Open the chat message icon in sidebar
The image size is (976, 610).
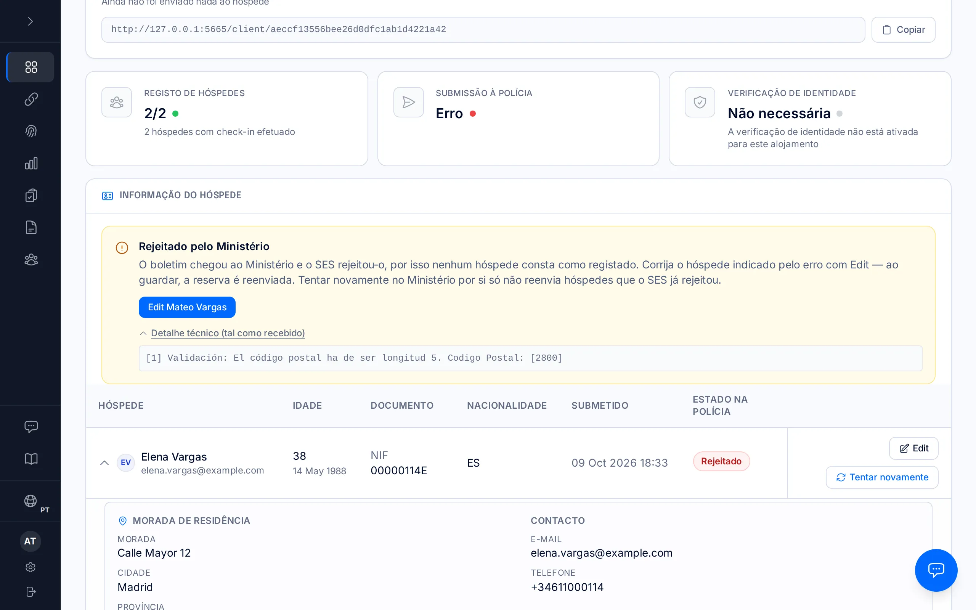(x=30, y=427)
